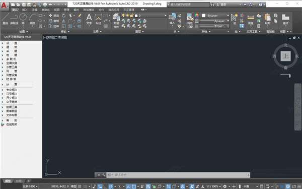Screen dimensions: 302x189
Task: Open Layer Properties panel icon
Action: coord(116,21)
